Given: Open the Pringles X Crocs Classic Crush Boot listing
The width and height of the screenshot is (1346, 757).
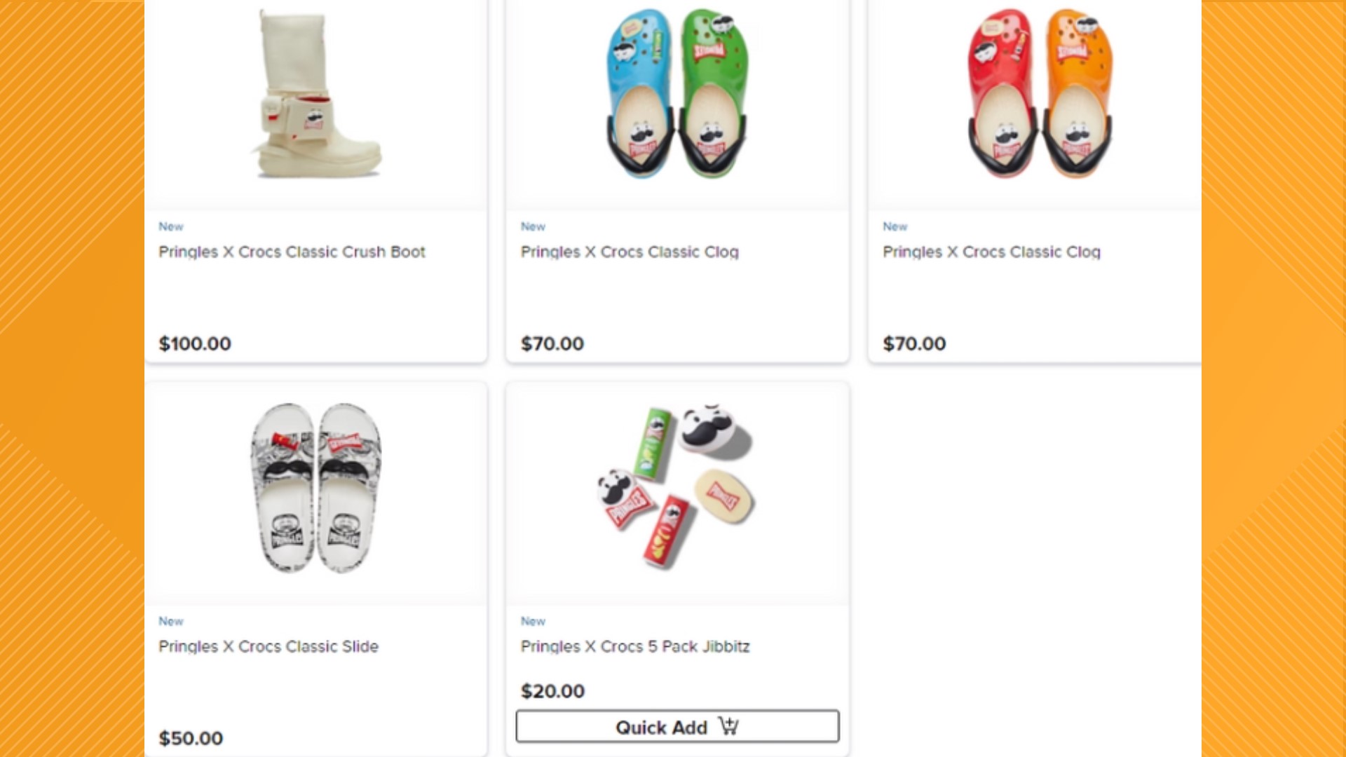Looking at the screenshot, I should pos(292,252).
